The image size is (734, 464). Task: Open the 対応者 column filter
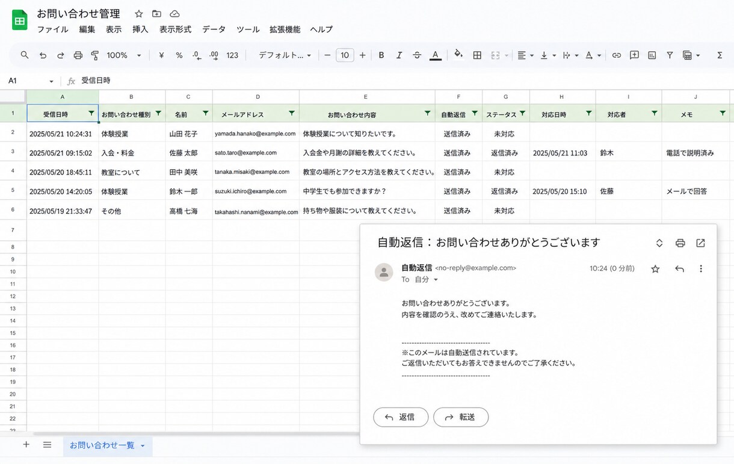tap(655, 113)
